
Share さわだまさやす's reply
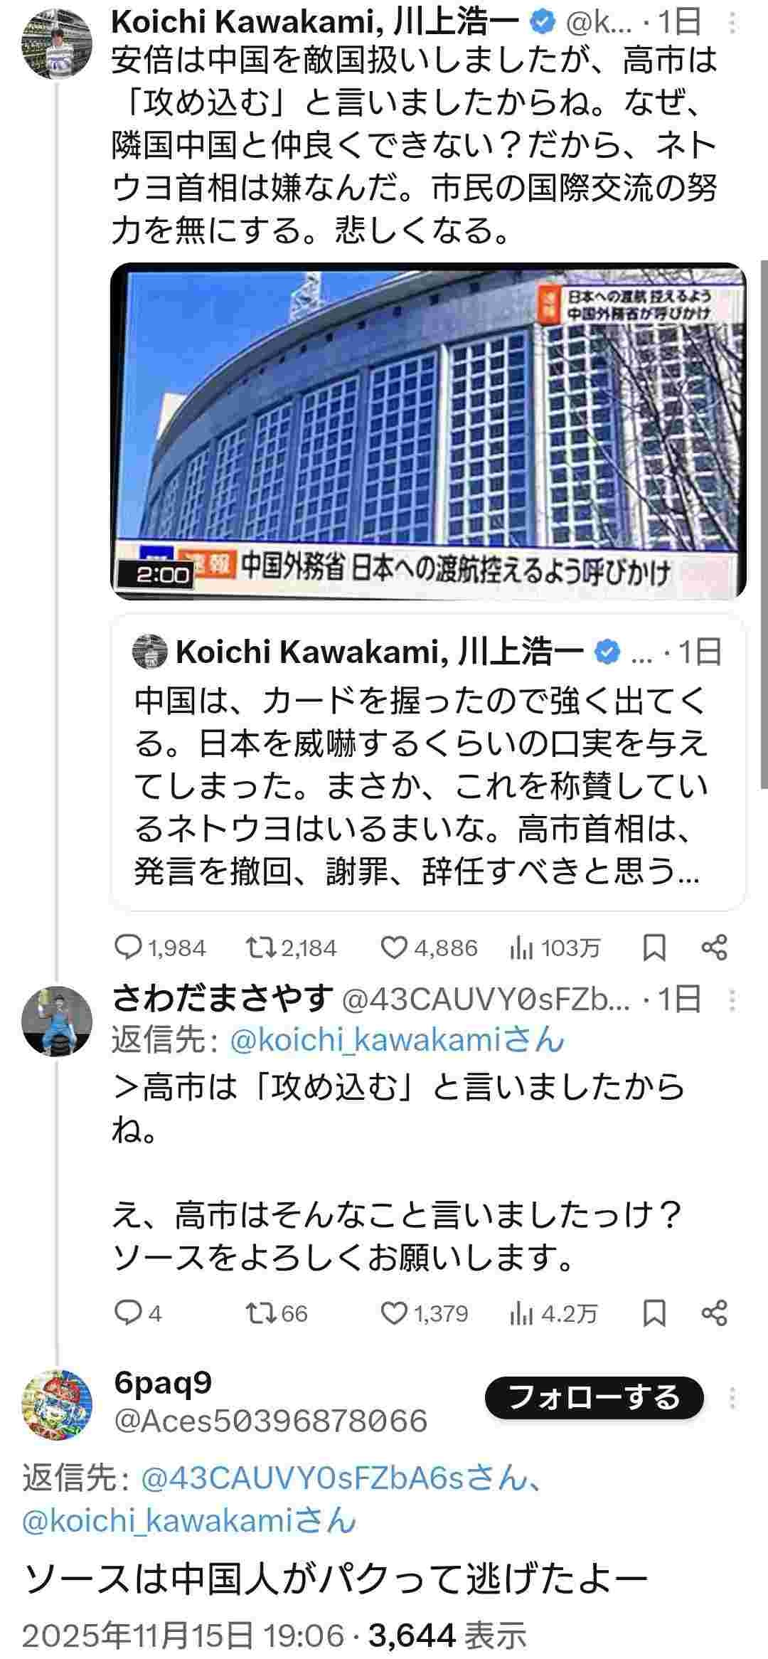[714, 1313]
